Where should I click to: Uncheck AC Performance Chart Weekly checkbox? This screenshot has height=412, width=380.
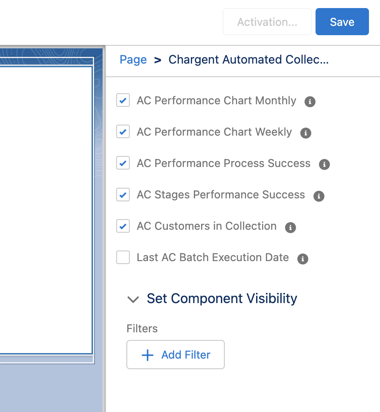(x=123, y=132)
